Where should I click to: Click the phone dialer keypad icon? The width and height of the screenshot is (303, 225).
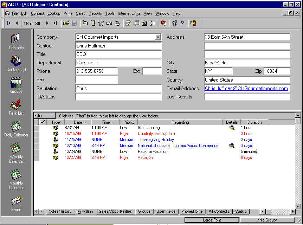click(153, 23)
